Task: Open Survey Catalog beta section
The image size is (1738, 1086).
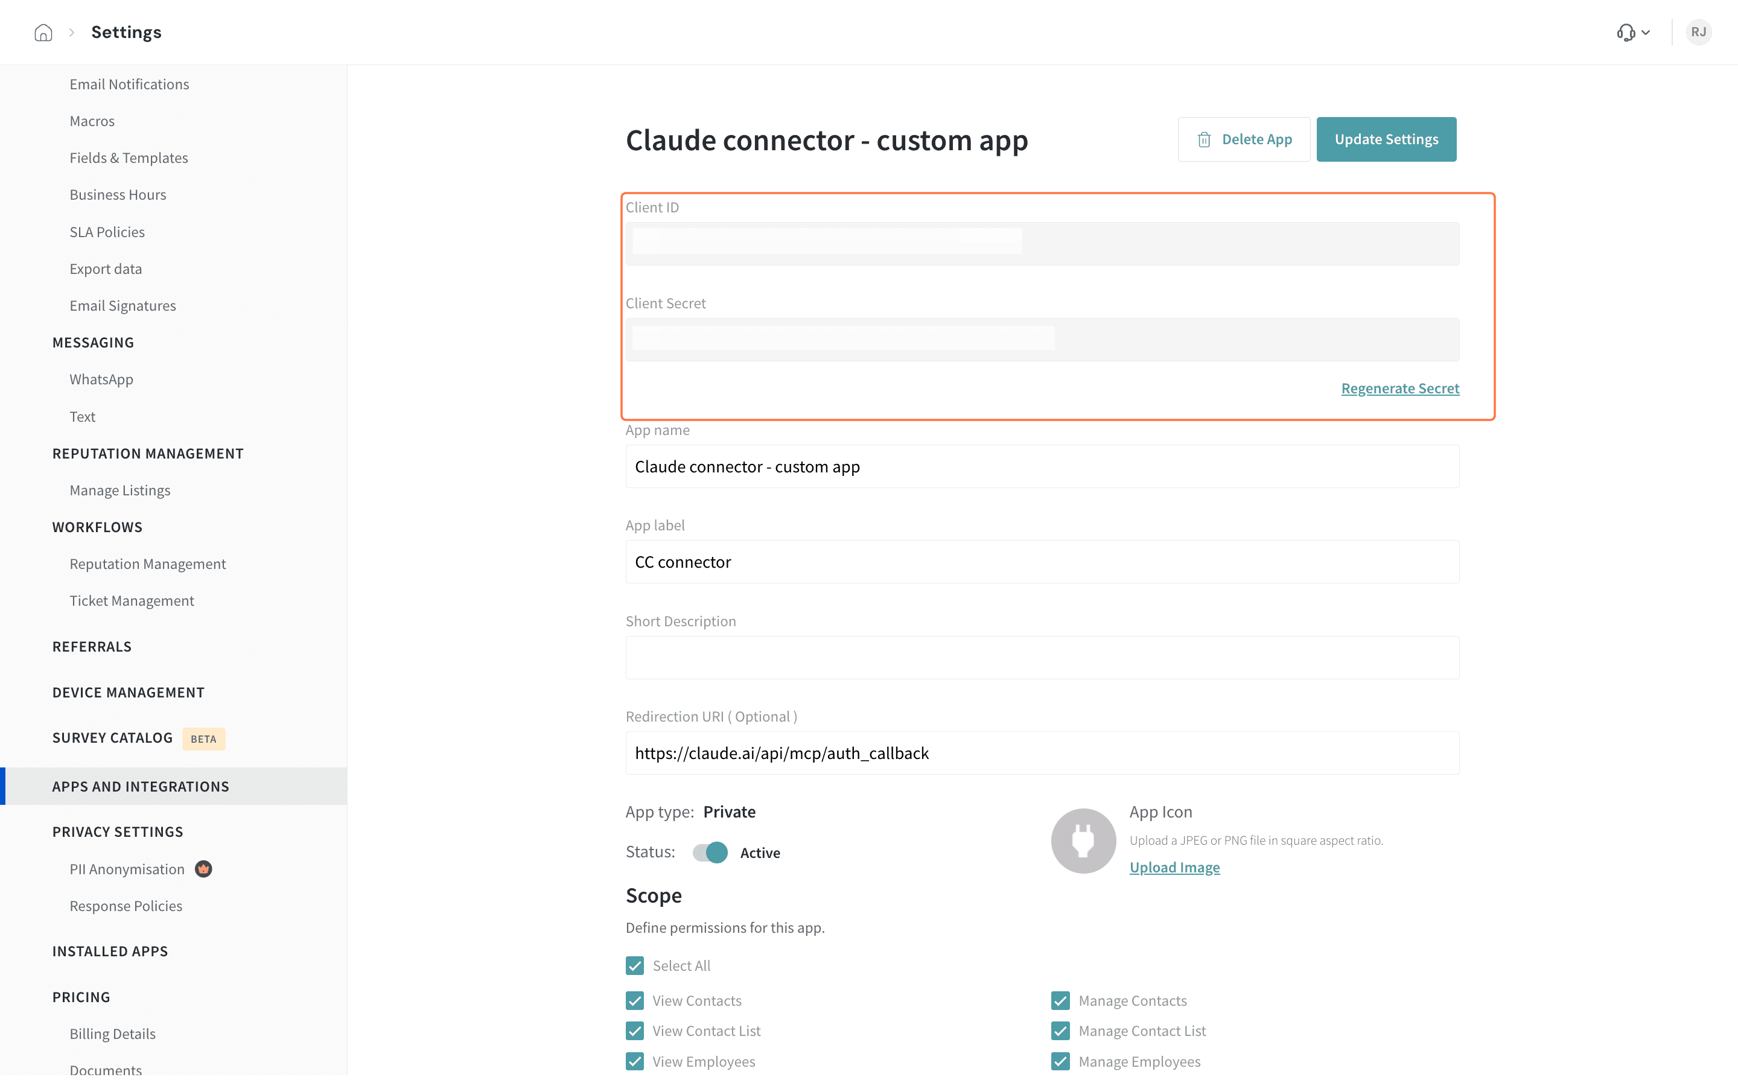Action: (113, 738)
